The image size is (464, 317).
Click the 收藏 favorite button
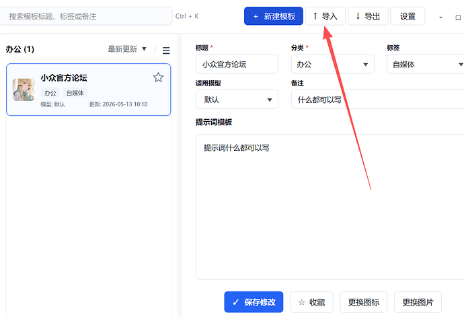tap(311, 302)
